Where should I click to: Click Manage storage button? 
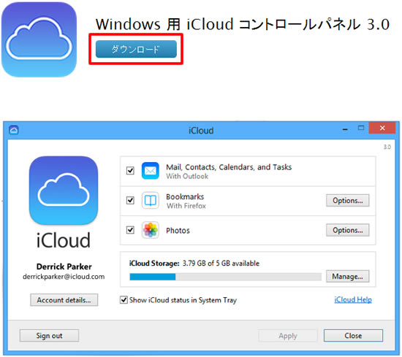348,277
